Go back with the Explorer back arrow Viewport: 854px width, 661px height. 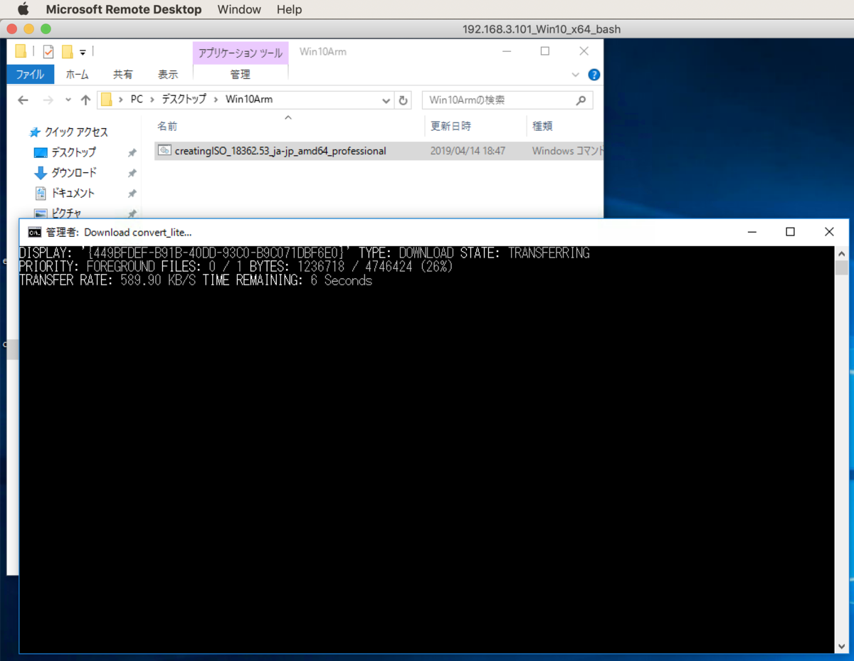[x=23, y=100]
